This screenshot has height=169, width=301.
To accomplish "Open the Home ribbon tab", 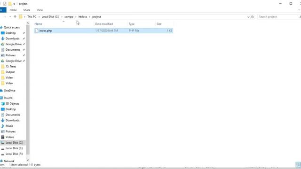I will [13, 10].
